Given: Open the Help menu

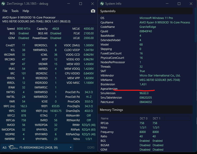Looking at the screenshot, I should coord(26,11).
